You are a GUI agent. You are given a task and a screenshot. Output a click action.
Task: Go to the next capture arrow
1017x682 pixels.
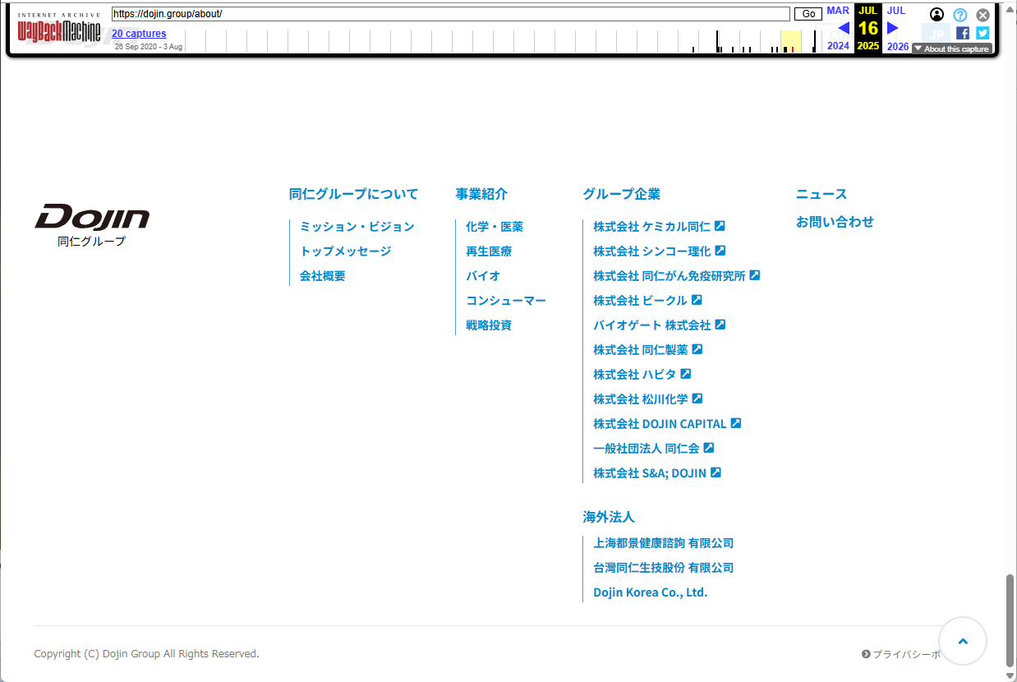pos(893,28)
